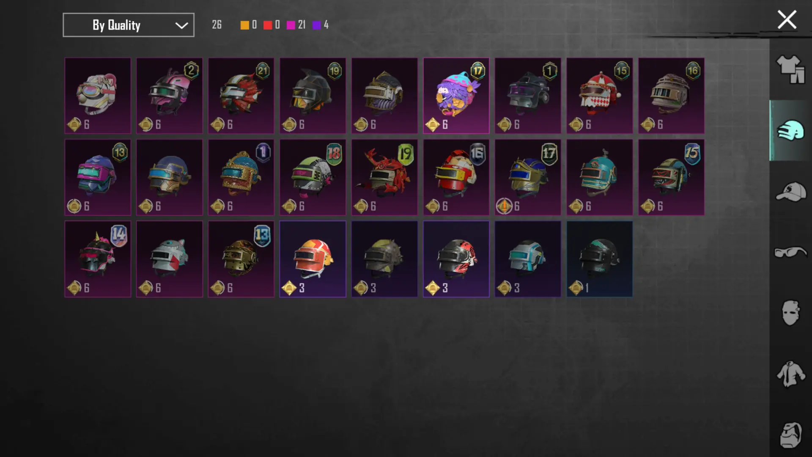This screenshot has width=812, height=457.
Task: Filter by the orange quality swatch
Action: [x=244, y=25]
